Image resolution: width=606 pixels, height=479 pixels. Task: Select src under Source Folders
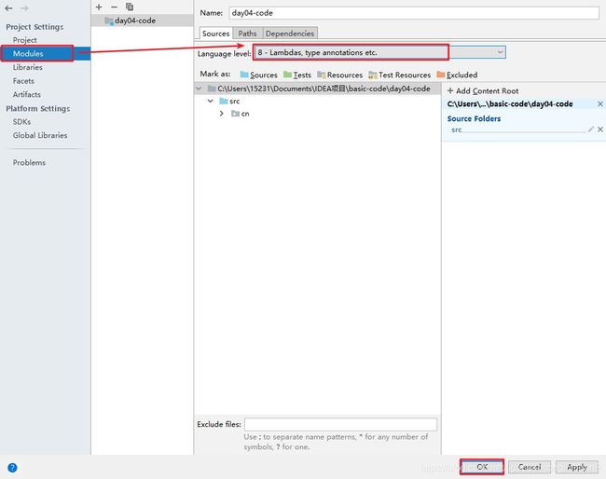(x=457, y=130)
